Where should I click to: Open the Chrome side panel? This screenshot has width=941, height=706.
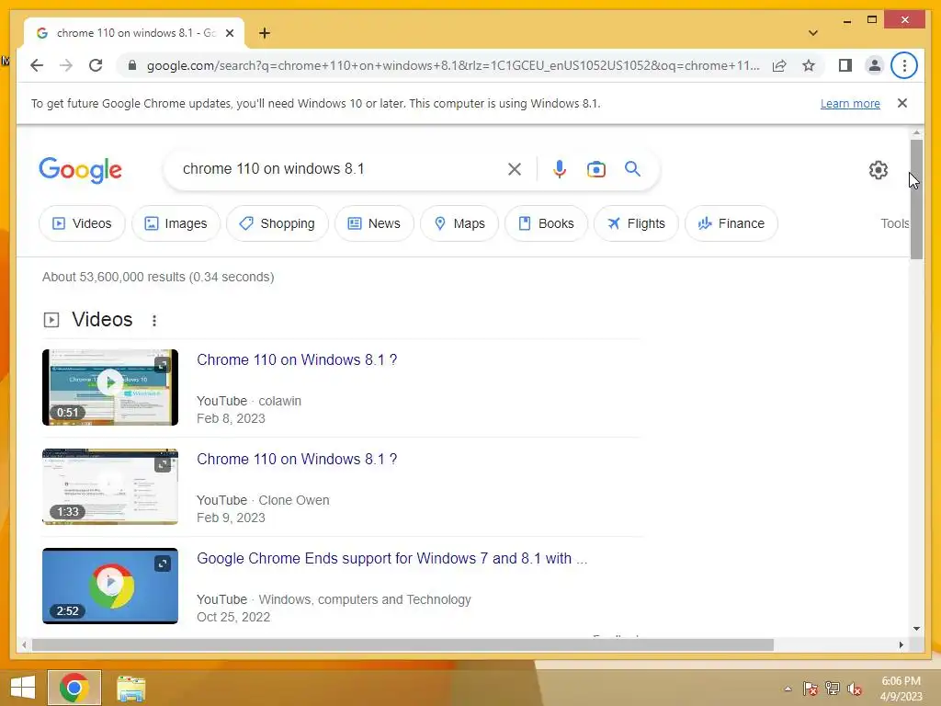[845, 65]
